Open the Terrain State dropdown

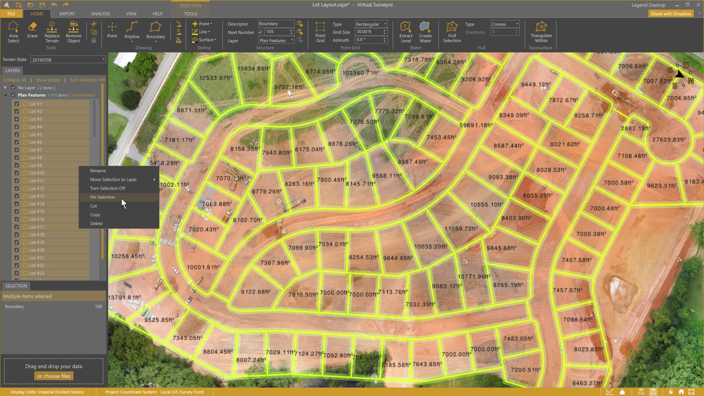pyautogui.click(x=68, y=60)
